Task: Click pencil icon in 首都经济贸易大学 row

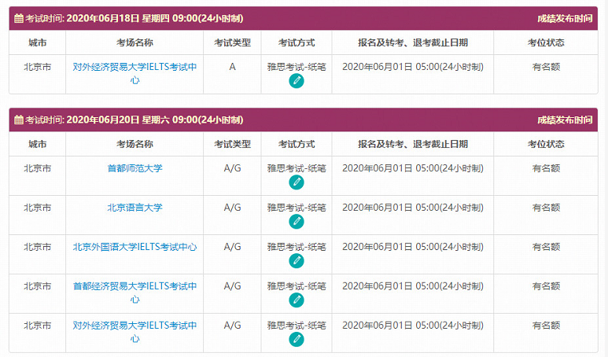Action: pos(297,300)
